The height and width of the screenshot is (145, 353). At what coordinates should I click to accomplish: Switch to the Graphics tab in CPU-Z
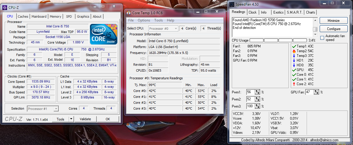pyautogui.click(x=83, y=17)
